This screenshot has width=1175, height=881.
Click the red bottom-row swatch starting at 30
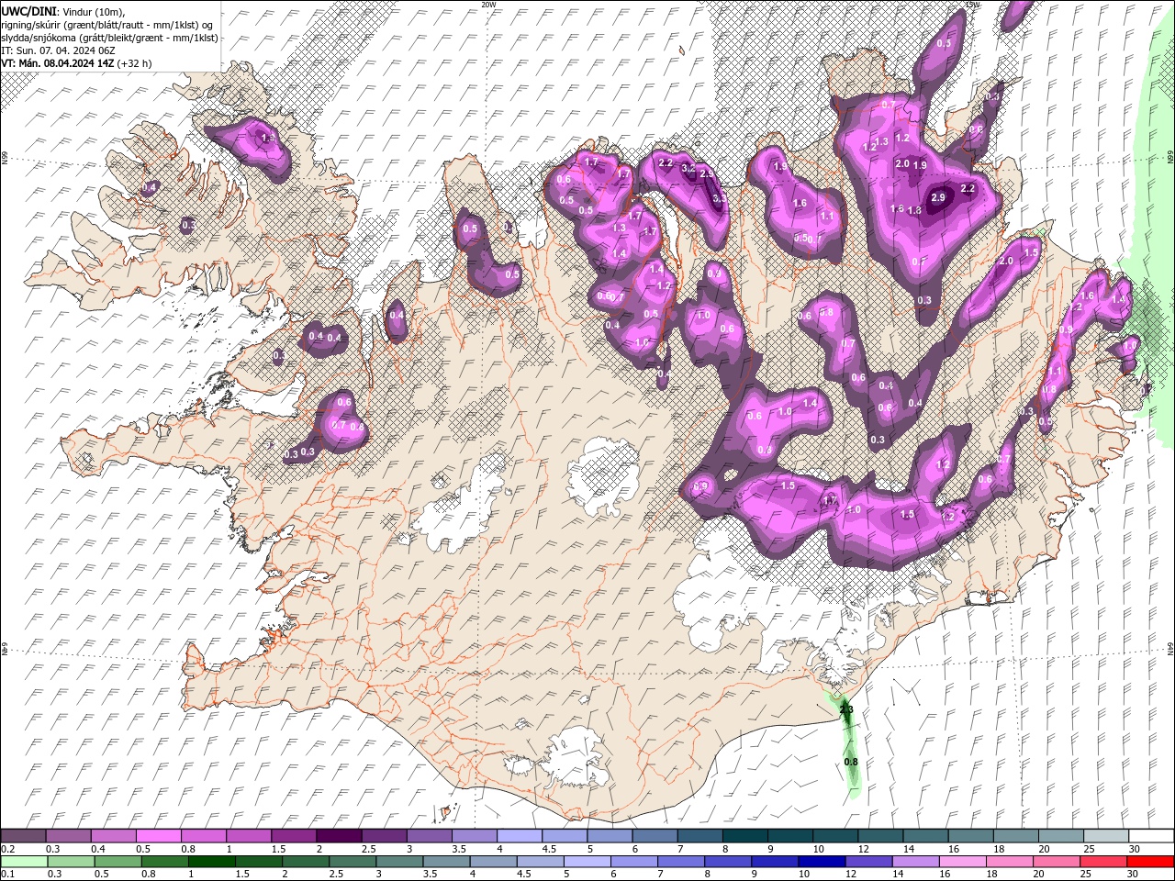pyautogui.click(x=1150, y=862)
